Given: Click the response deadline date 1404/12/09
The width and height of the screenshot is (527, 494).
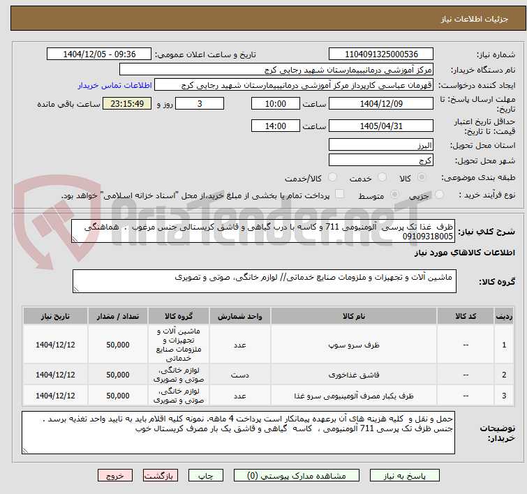Looking at the screenshot, I should click(x=381, y=103).
